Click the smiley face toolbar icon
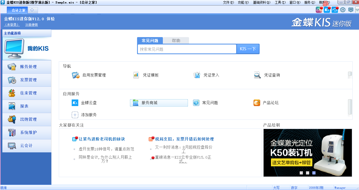359x190 pixels. (343, 10)
